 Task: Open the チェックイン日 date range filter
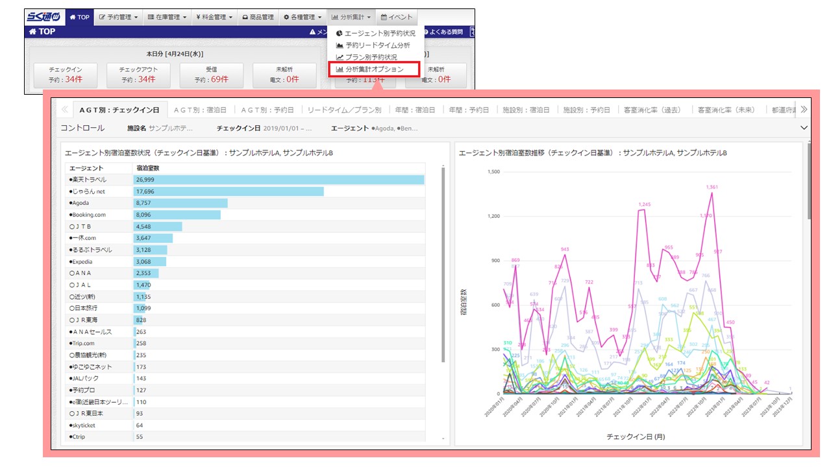point(264,128)
